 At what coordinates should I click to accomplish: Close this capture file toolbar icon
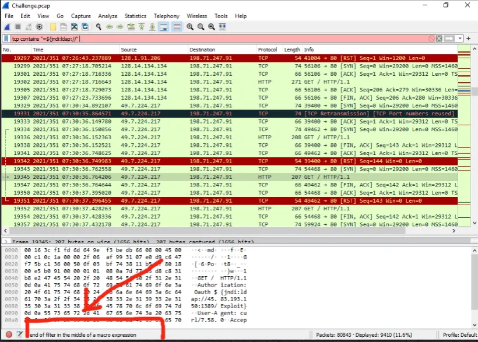click(x=74, y=27)
